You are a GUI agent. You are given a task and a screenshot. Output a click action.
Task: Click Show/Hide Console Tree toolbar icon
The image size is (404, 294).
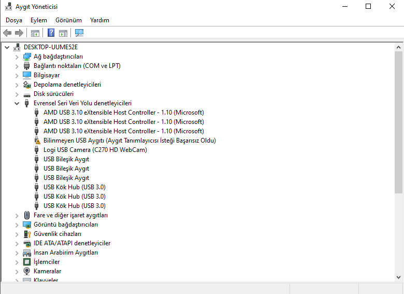35,33
